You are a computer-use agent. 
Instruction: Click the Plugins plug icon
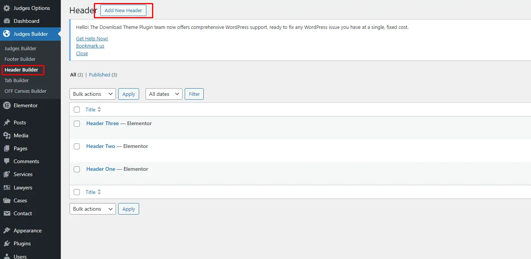coord(6,243)
